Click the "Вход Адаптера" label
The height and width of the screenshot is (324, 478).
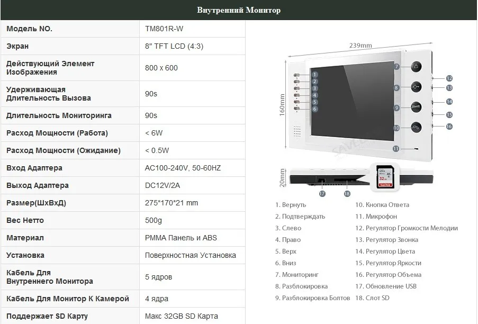(34, 168)
